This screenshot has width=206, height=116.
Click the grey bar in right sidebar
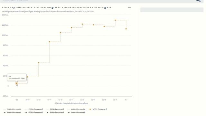pos(172,10)
